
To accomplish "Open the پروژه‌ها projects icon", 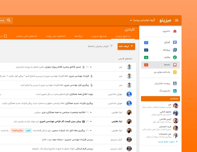I will [175, 50].
